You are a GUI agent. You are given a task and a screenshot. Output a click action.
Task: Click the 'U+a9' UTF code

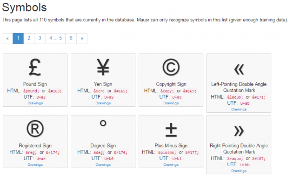(x=177, y=97)
